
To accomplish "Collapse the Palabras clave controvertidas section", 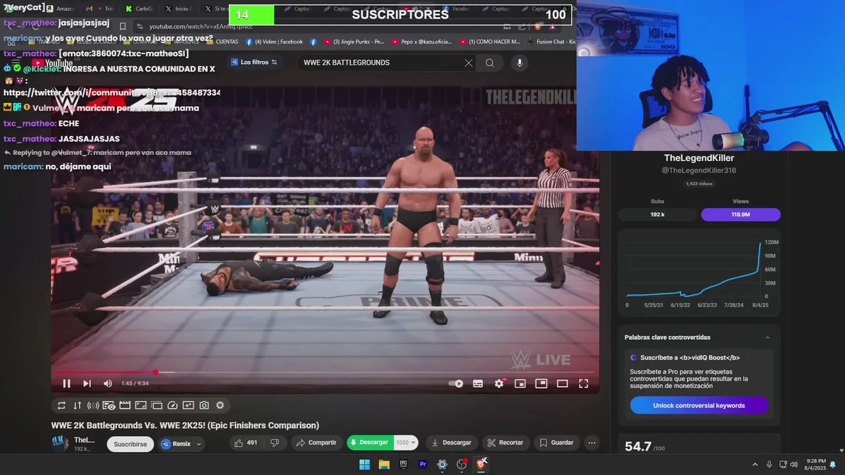I will (767, 337).
